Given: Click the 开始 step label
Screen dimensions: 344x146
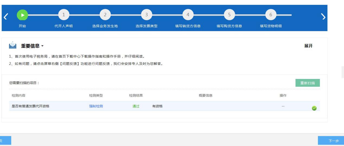Looking at the screenshot, I should point(22,26).
